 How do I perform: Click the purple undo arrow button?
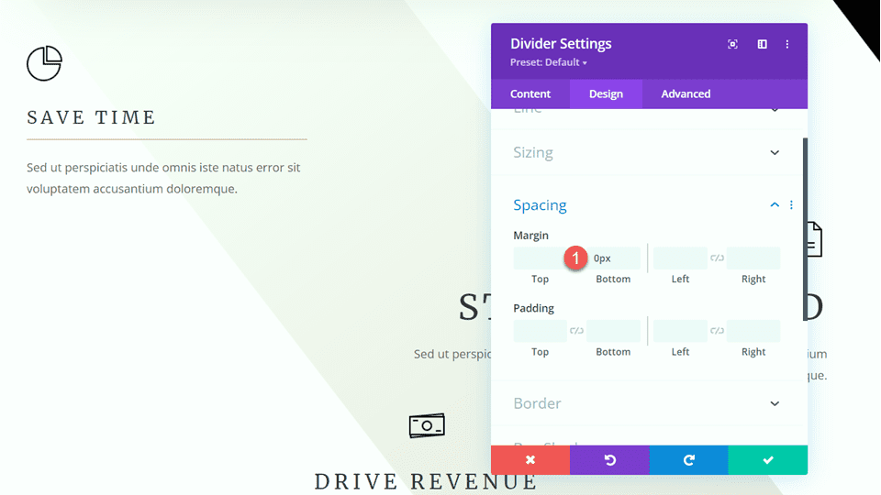(x=609, y=460)
